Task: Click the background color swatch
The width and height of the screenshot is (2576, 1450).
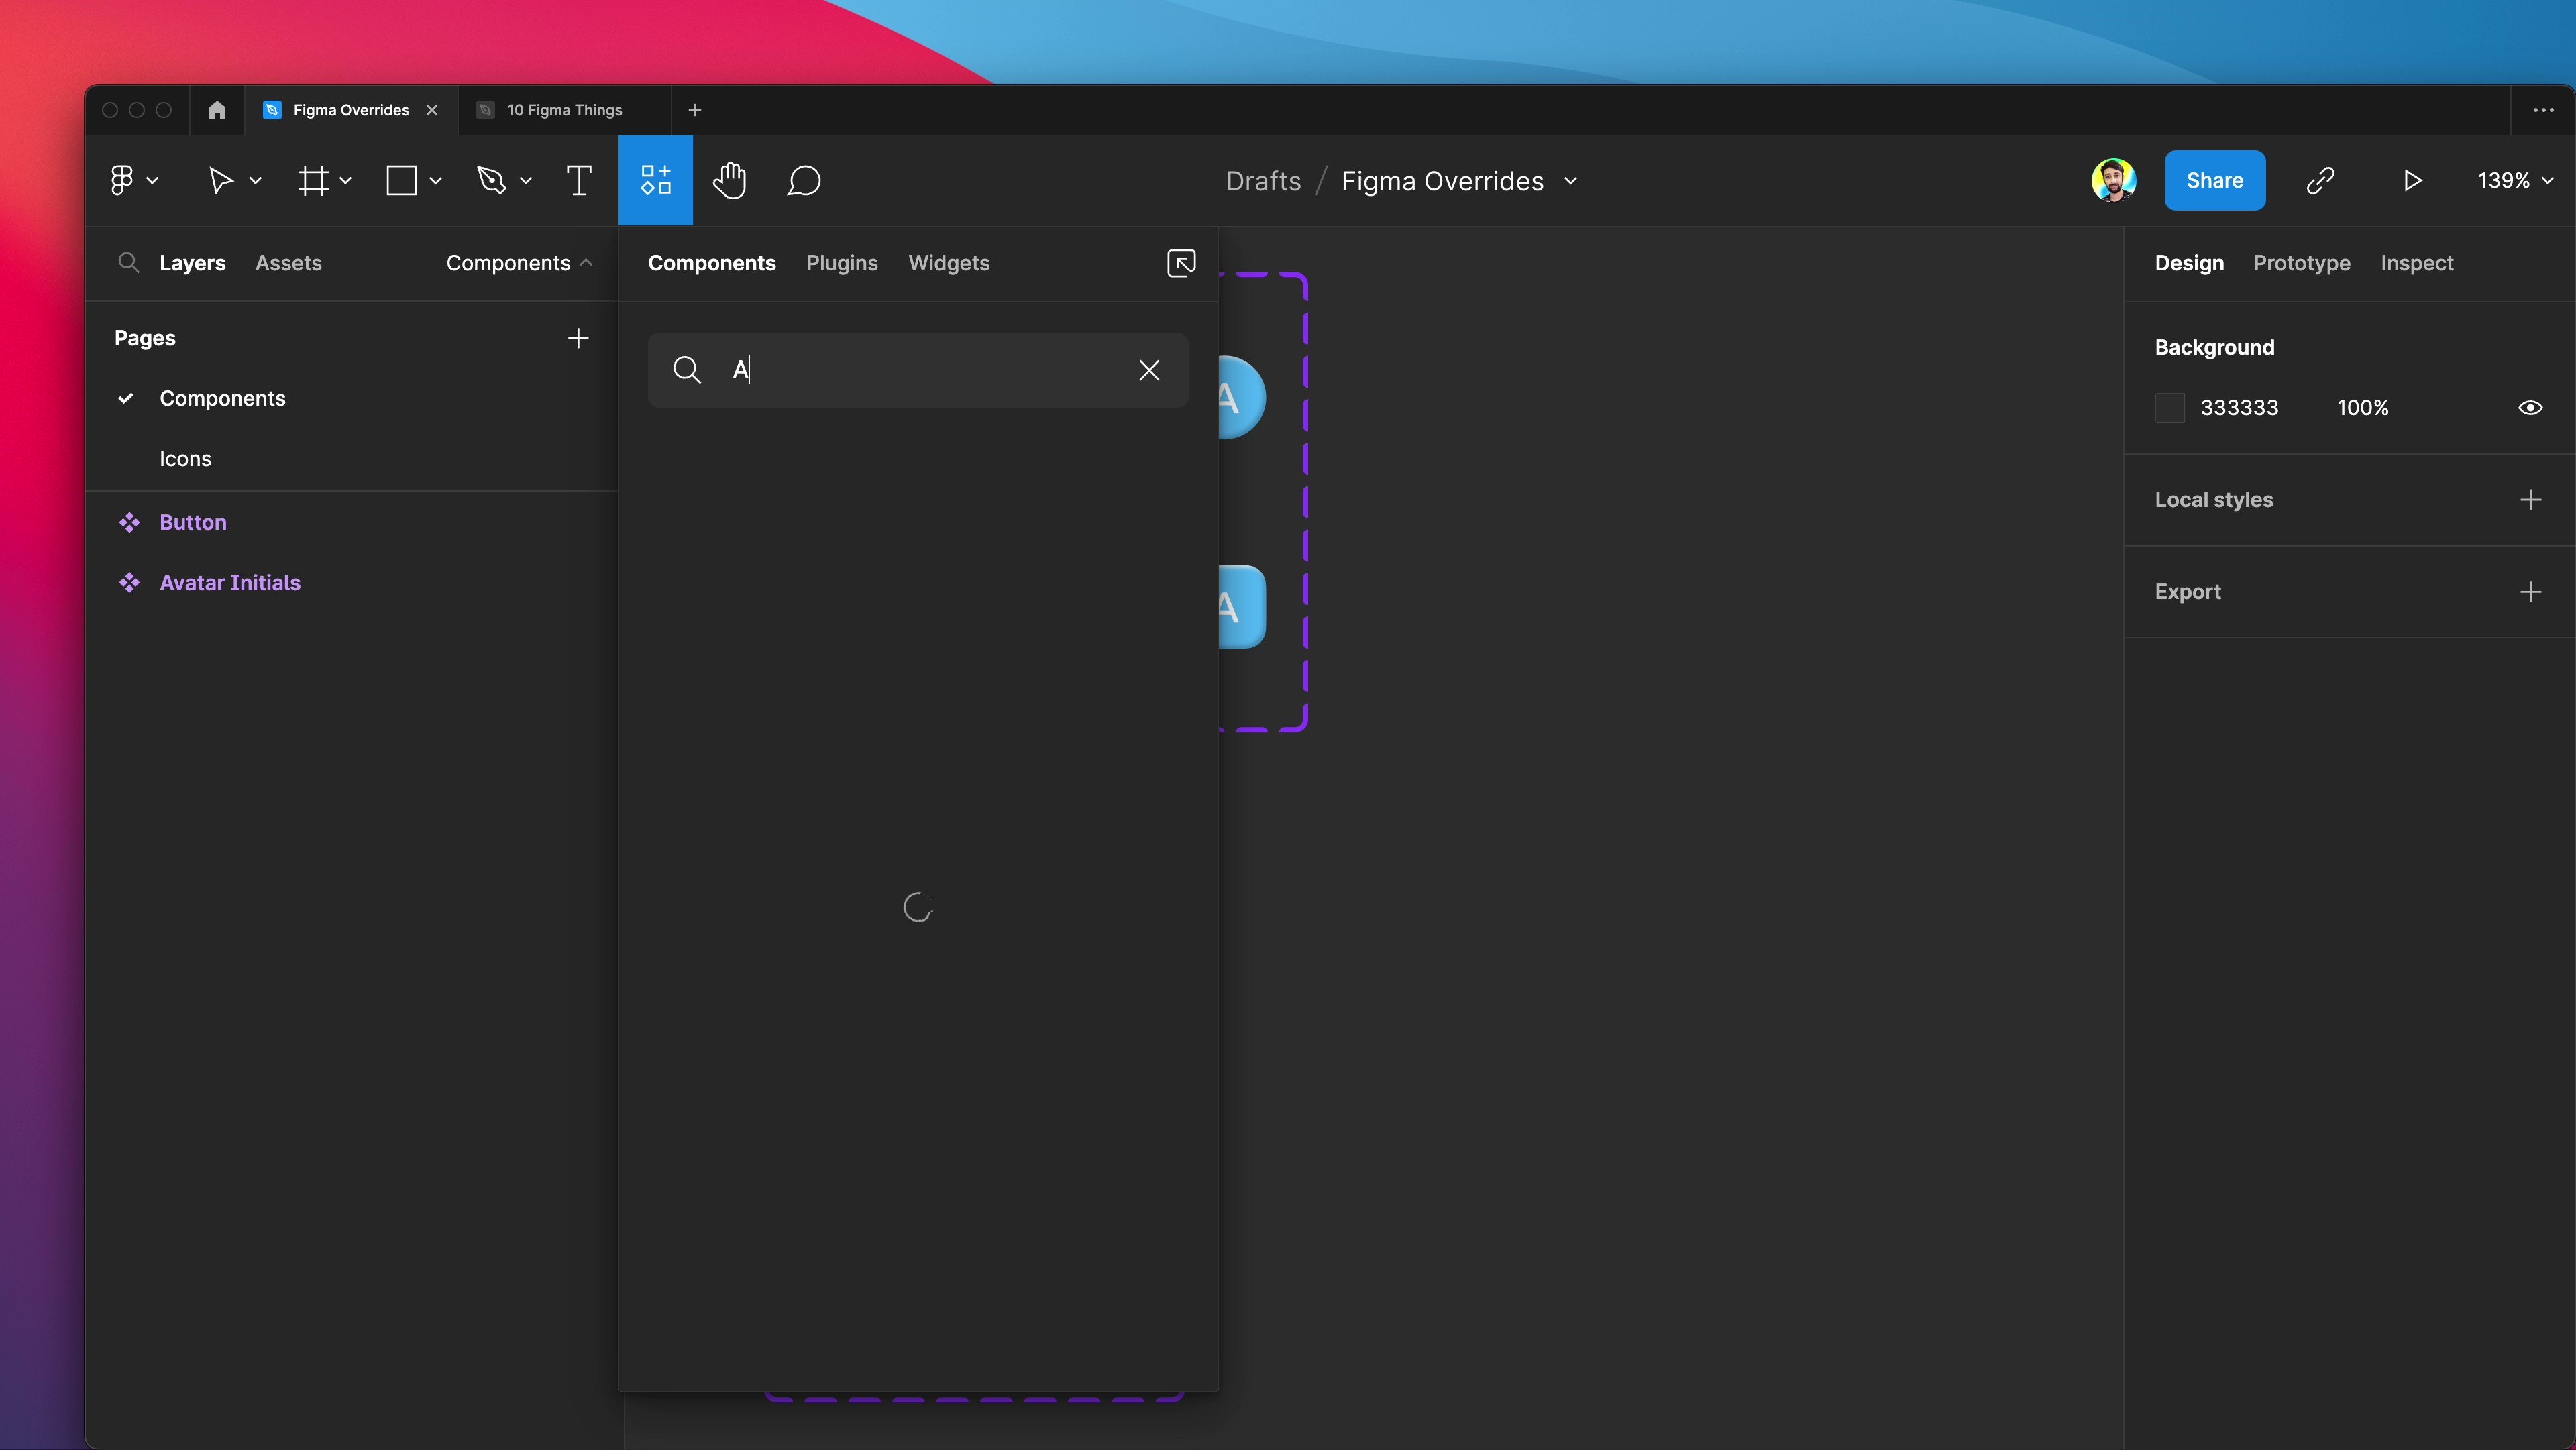Action: [x=2169, y=408]
